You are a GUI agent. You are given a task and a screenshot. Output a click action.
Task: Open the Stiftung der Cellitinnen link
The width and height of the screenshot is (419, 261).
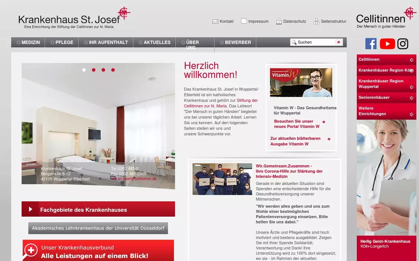point(247,100)
